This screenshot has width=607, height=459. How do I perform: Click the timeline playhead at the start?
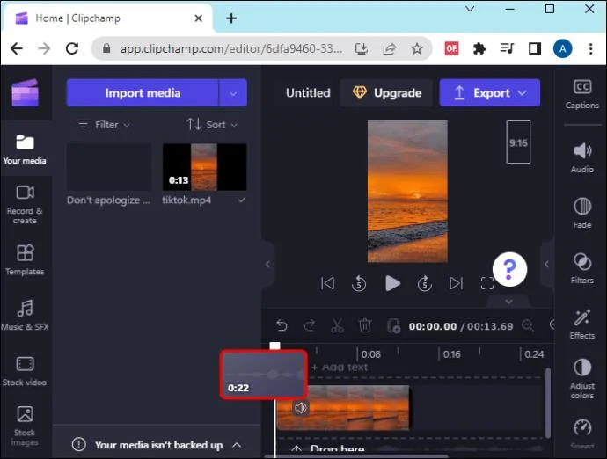click(274, 346)
